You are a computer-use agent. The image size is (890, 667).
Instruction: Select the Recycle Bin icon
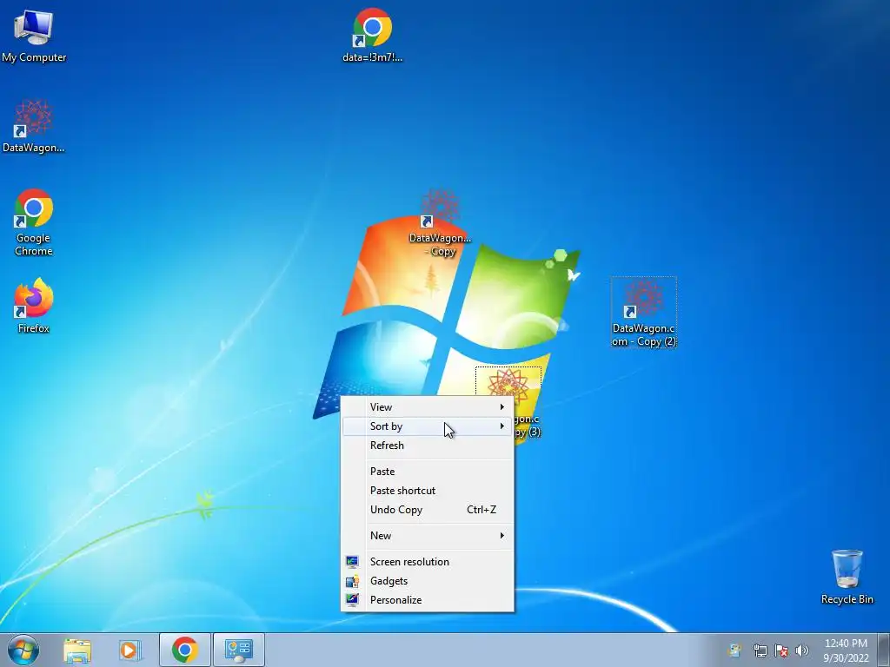(x=847, y=577)
